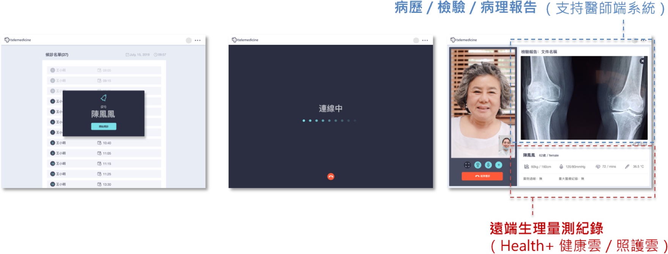Open three-dot menu in connecting window
Image resolution: width=668 pixels, height=254 pixels.
click(x=425, y=40)
